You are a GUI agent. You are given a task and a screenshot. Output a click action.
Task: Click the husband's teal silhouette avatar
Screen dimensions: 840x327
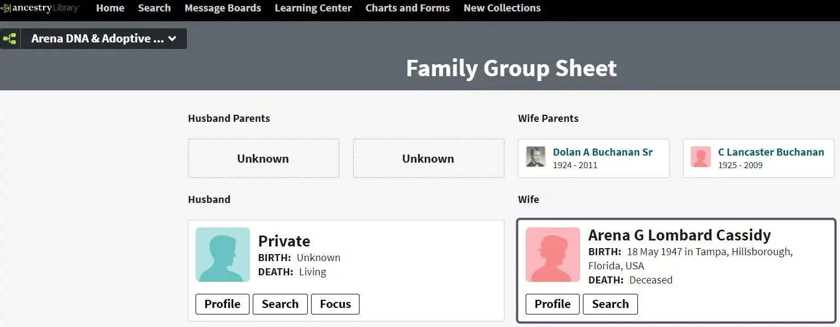[x=223, y=255]
